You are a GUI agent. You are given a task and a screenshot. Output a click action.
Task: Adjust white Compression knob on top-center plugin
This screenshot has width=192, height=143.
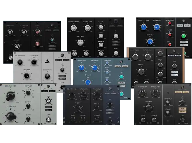tap(74, 28)
